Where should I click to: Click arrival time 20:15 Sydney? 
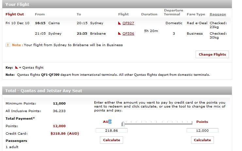[x=90, y=23]
